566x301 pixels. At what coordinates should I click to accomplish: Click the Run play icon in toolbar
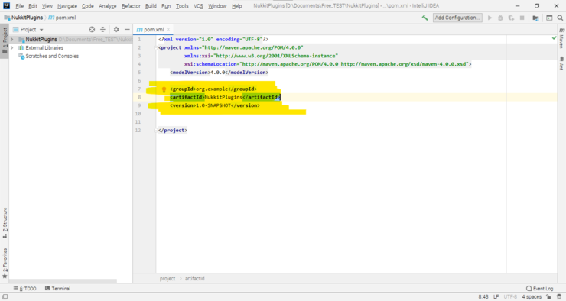[x=490, y=18]
